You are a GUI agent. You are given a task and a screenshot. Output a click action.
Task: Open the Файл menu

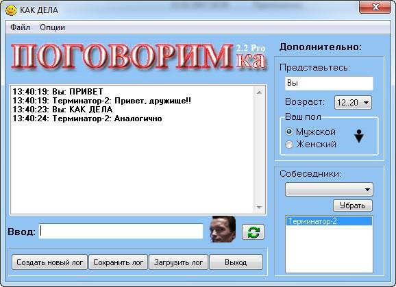pyautogui.click(x=20, y=27)
